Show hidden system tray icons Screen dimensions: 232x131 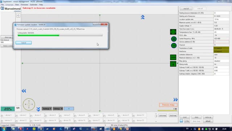[191, 129]
